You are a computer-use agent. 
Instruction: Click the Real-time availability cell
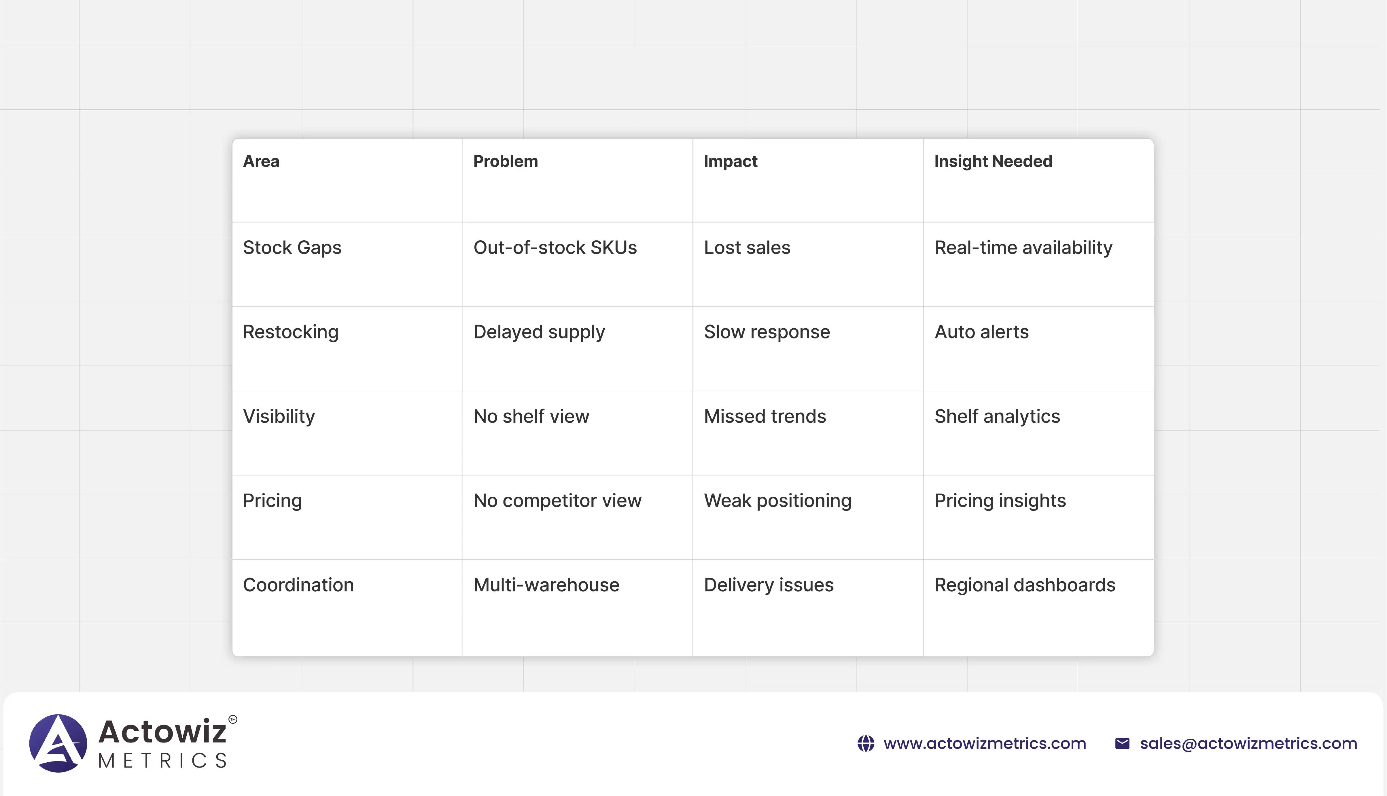1023,248
